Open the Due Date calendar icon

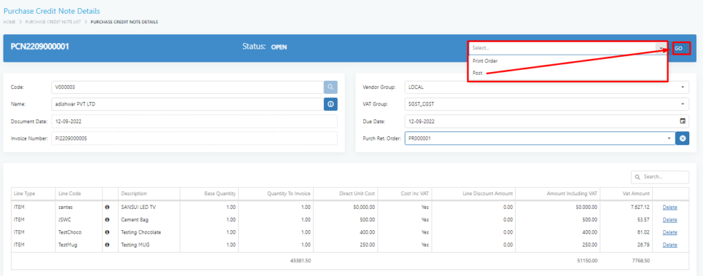(682, 121)
